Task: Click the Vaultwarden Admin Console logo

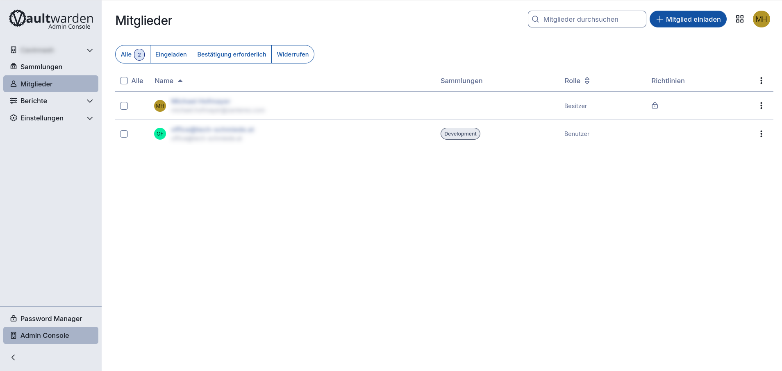Action: (x=51, y=19)
